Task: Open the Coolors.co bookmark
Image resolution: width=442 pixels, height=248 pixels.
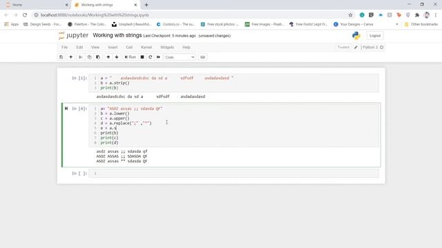Action: (176, 25)
